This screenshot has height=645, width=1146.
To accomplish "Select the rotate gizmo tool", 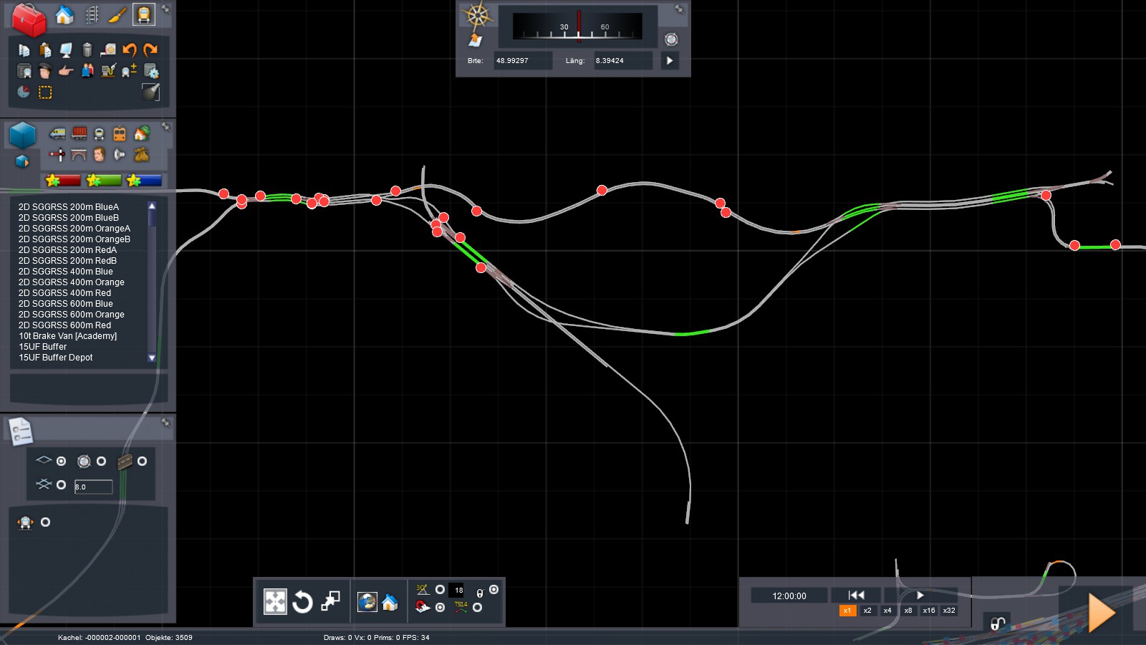I will pyautogui.click(x=302, y=601).
